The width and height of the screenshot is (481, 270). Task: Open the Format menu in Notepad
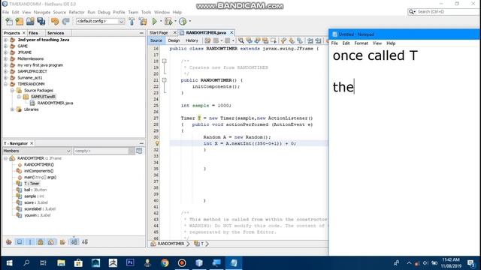[361, 43]
